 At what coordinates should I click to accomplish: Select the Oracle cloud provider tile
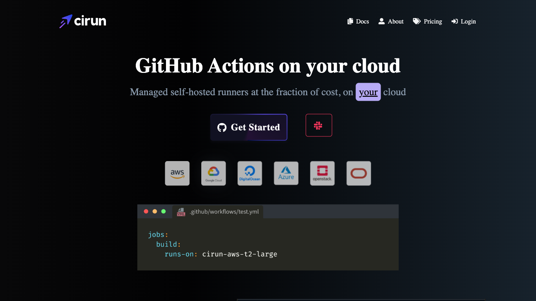click(359, 173)
